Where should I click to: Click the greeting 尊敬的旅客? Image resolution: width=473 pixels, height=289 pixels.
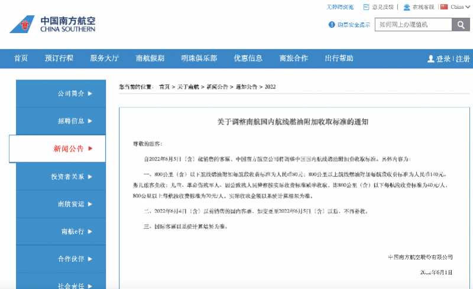pos(147,144)
